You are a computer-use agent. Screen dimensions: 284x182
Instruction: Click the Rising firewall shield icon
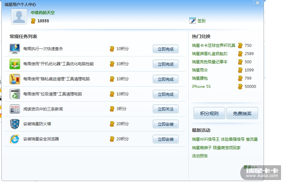point(15,124)
